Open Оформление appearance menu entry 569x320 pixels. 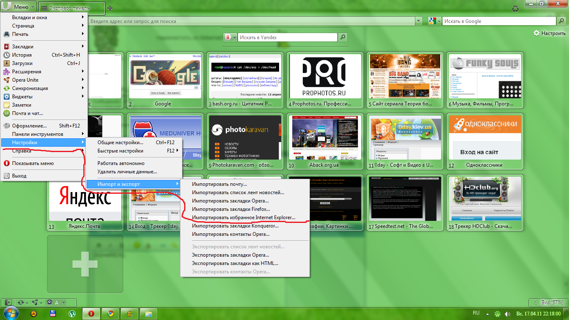click(x=44, y=126)
